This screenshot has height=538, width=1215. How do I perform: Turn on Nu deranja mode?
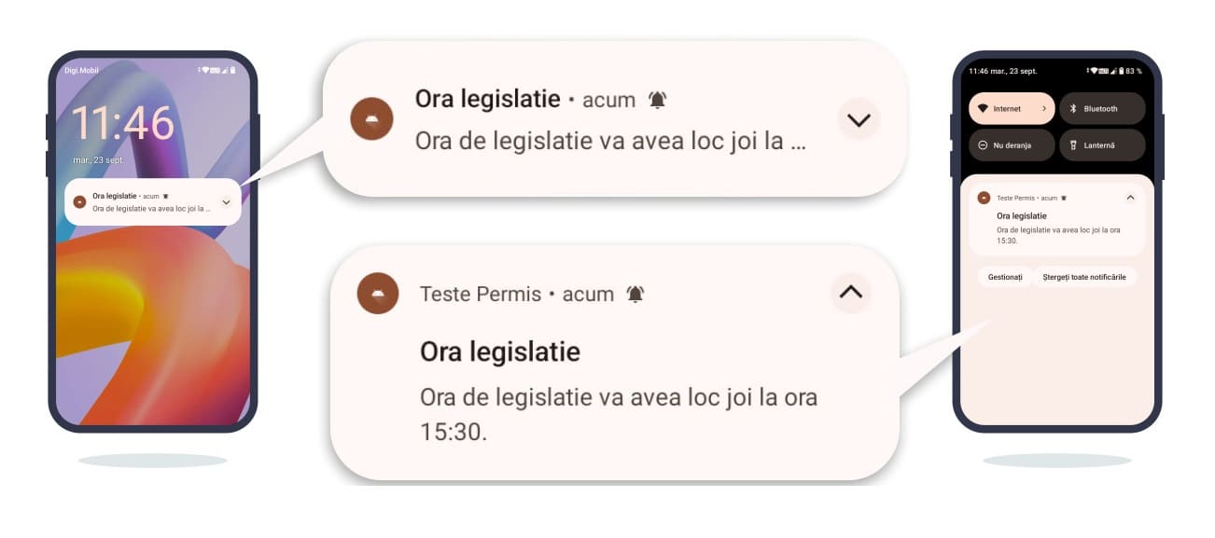[x=1012, y=145]
